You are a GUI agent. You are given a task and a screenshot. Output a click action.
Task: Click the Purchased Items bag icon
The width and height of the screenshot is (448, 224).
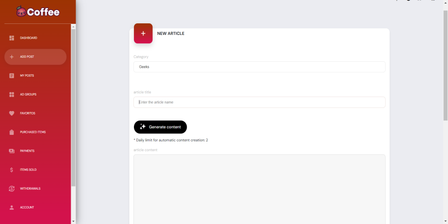tap(12, 132)
